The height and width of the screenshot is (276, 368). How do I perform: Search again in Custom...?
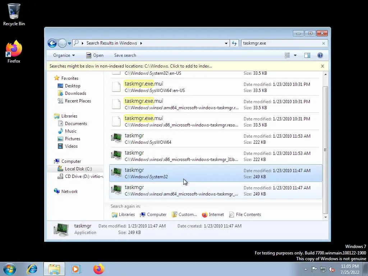[x=184, y=215]
